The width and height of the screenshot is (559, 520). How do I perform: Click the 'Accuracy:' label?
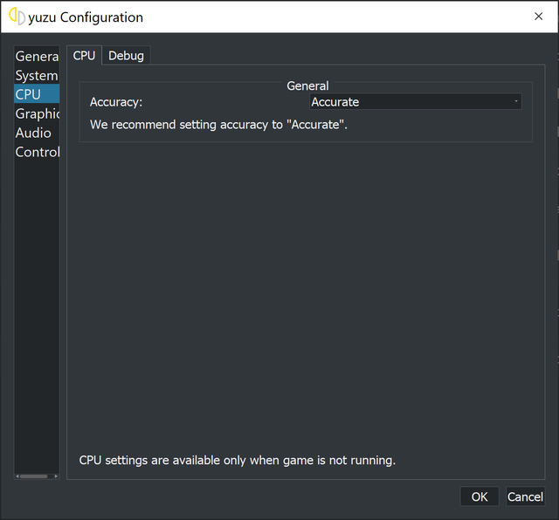116,102
